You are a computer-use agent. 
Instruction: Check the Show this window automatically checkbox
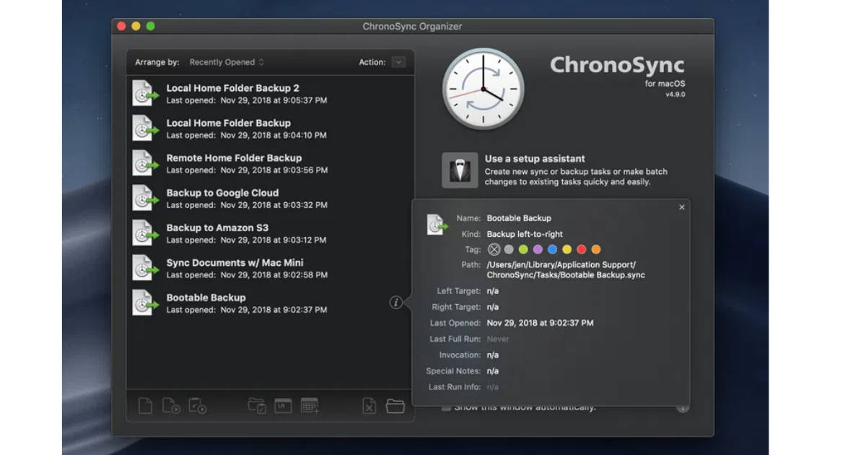click(446, 407)
